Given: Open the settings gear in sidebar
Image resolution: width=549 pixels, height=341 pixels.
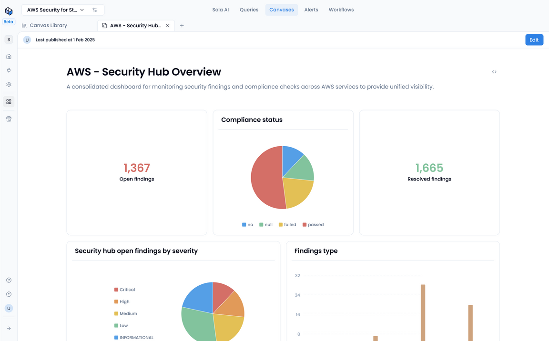Looking at the screenshot, I should pyautogui.click(x=9, y=84).
